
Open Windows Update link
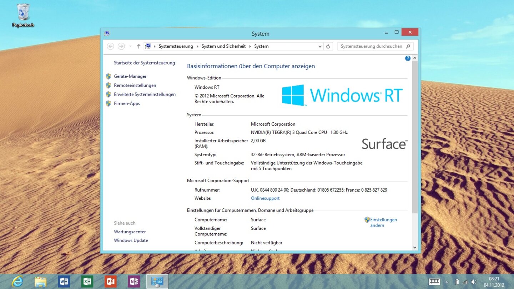click(x=131, y=240)
